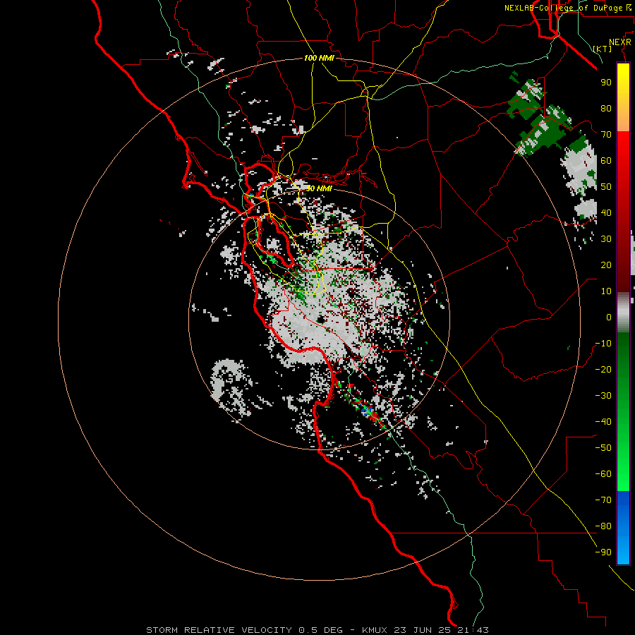Click the -50 value on the velocity scale
635x635 pixels.
click(x=603, y=448)
